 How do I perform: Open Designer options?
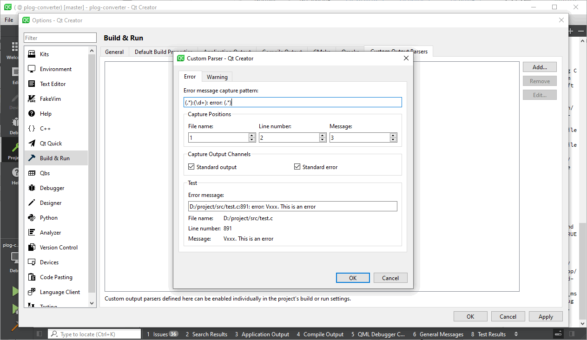coord(56,203)
